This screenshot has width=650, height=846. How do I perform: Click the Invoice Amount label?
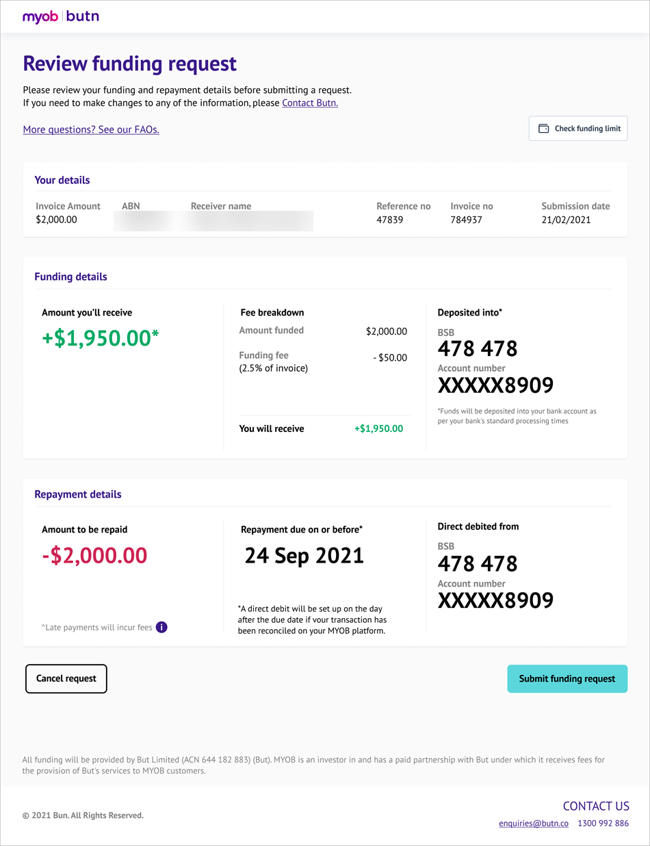tap(68, 206)
